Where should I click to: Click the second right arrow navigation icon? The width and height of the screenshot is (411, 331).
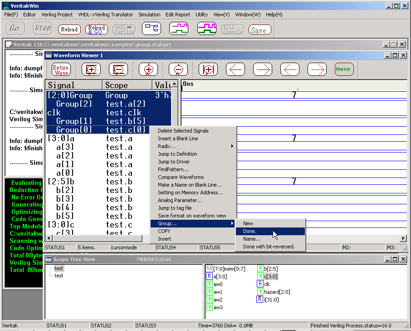click(317, 69)
